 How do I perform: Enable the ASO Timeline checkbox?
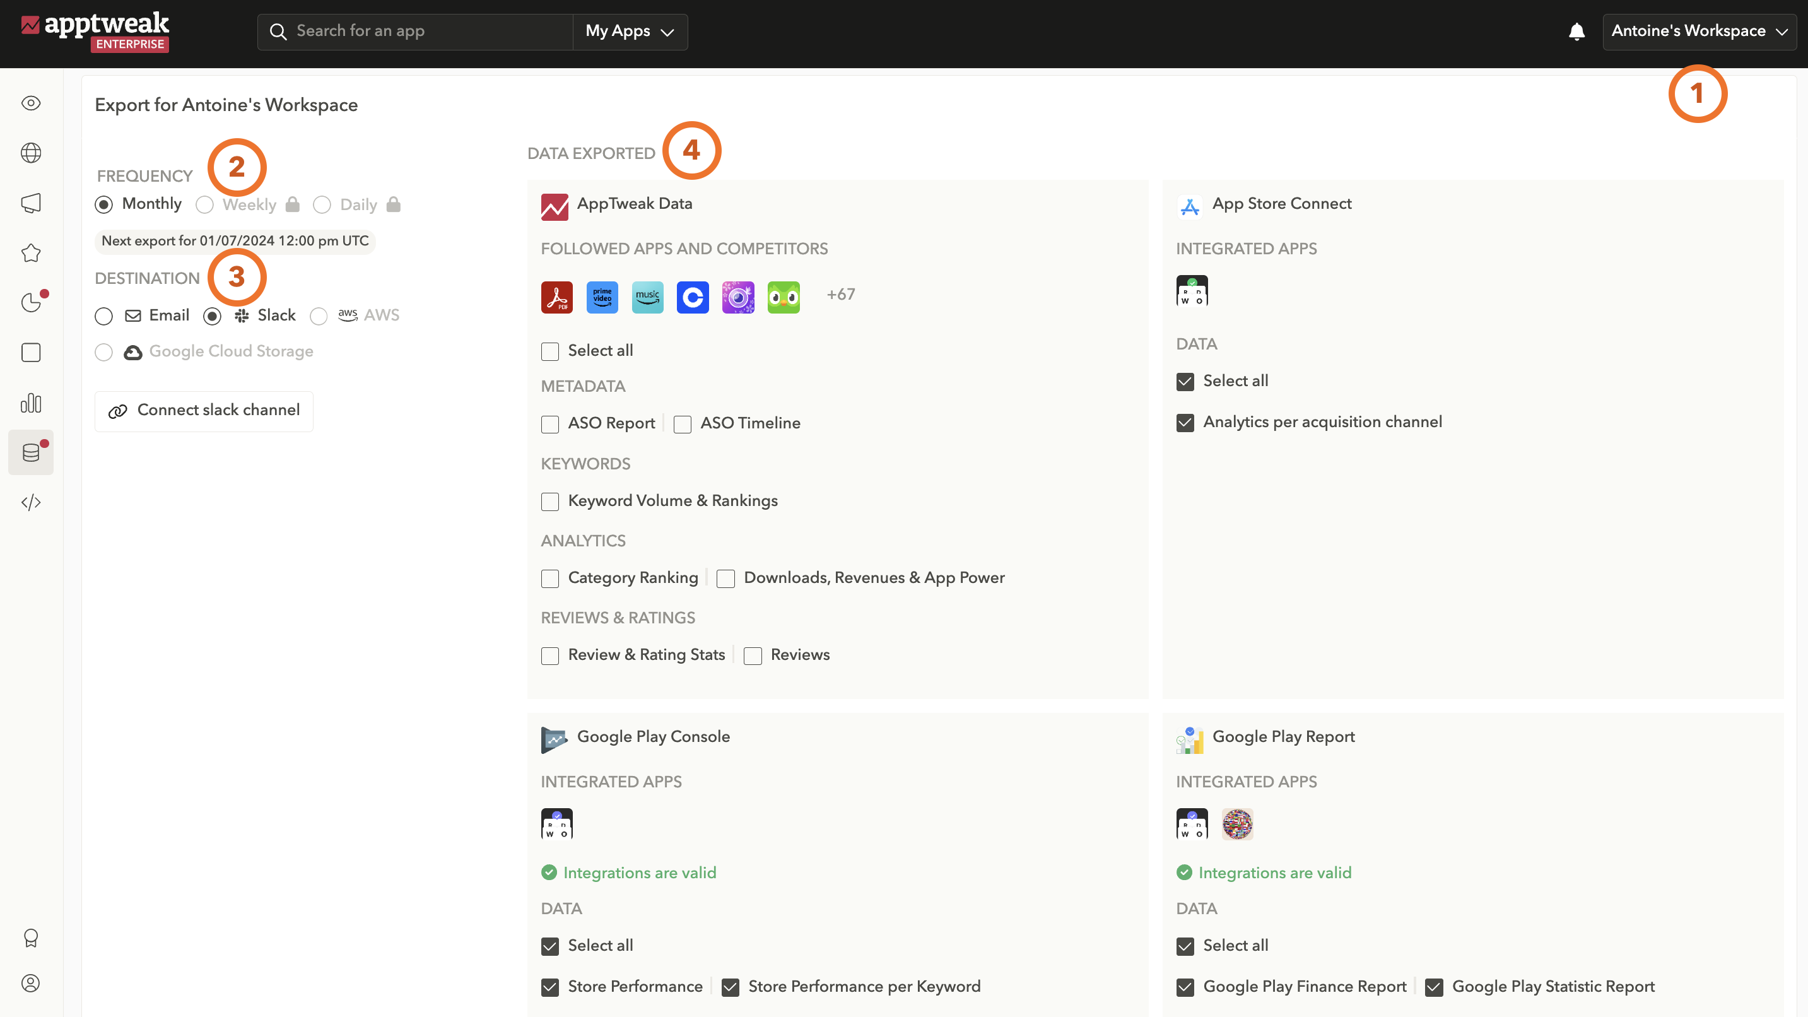click(x=682, y=424)
